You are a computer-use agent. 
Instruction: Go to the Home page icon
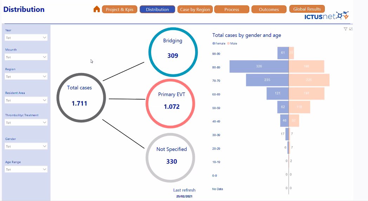click(97, 9)
